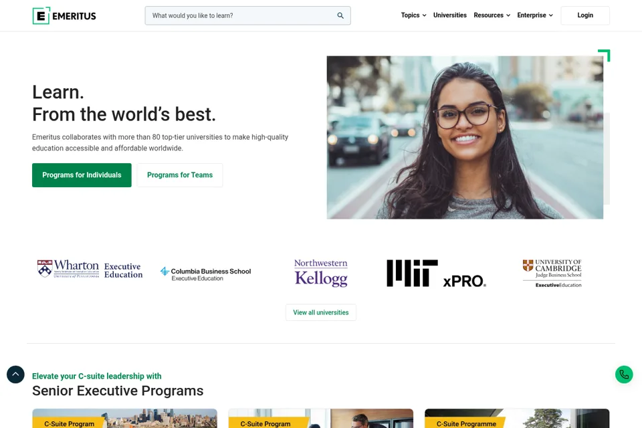
Task: Click Programs for Individuals button
Action: [82, 175]
